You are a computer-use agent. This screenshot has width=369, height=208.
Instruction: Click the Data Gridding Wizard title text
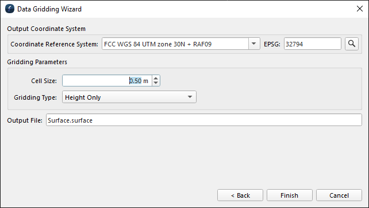pos(49,9)
